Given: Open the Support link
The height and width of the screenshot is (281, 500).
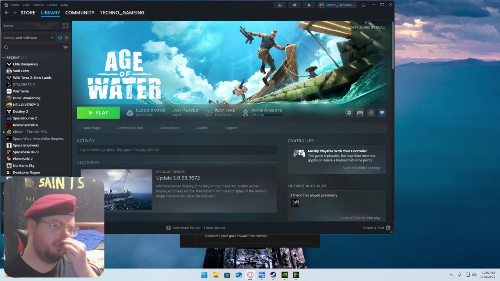Looking at the screenshot, I should pos(231,128).
